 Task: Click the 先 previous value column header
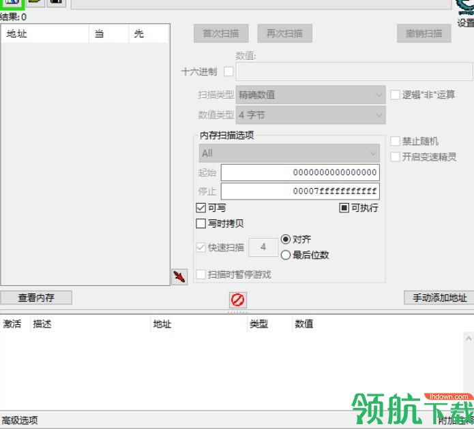(149, 33)
